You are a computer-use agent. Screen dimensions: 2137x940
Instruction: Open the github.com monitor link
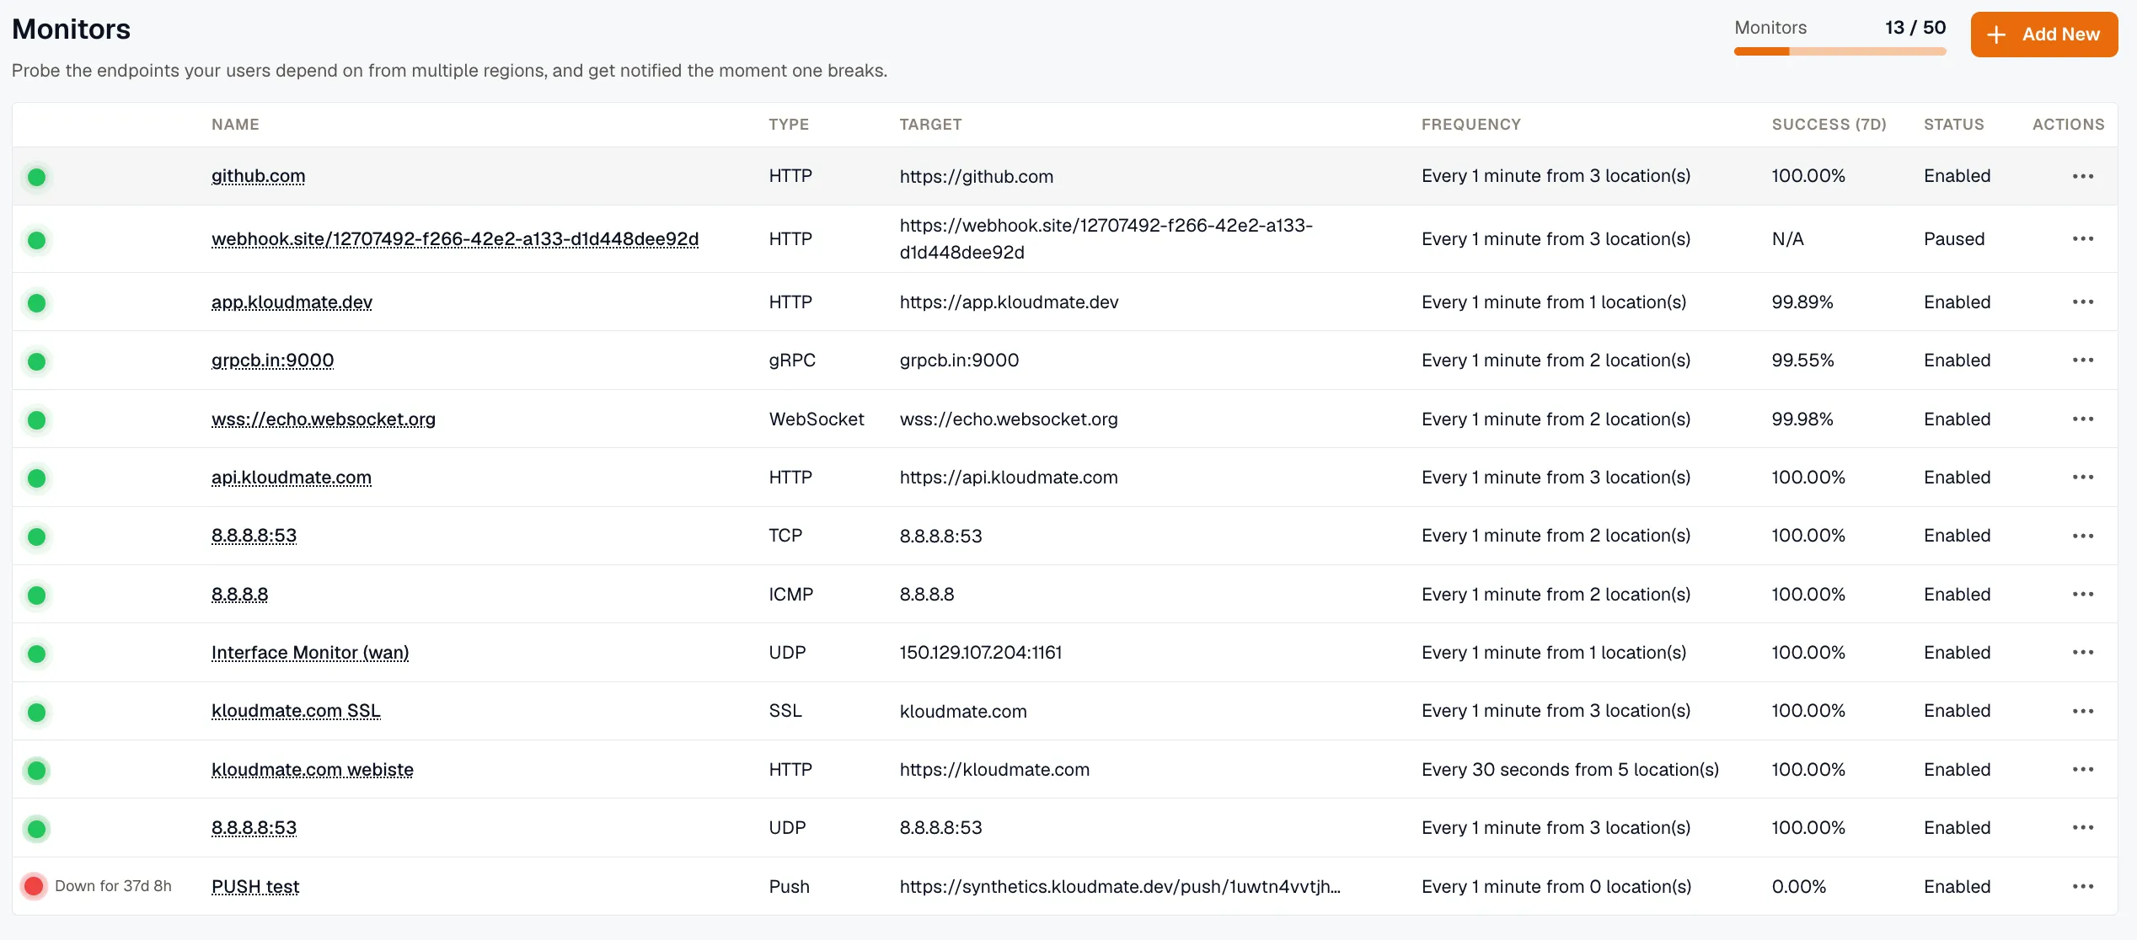click(258, 176)
